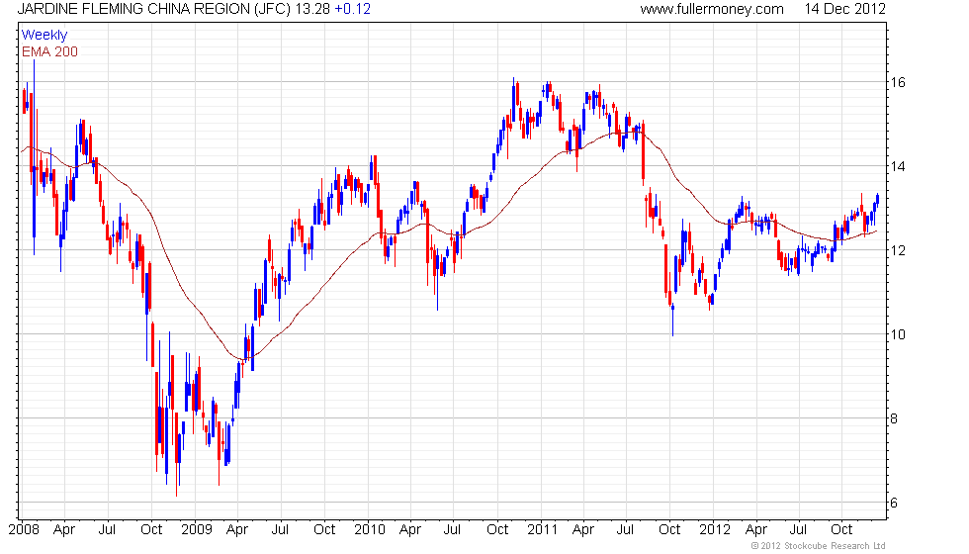The height and width of the screenshot is (554, 969).
Task: Click the 16 price axis label
Action: (898, 82)
